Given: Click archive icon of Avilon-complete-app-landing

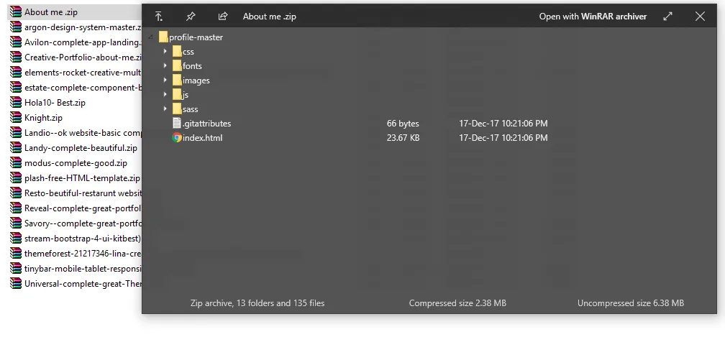Looking at the screenshot, I should point(16,42).
